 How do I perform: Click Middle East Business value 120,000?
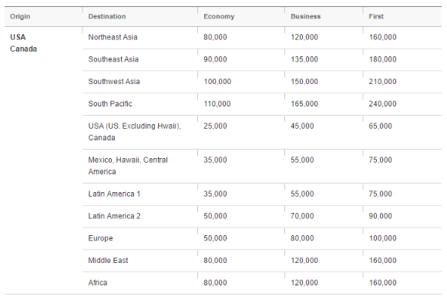304,261
